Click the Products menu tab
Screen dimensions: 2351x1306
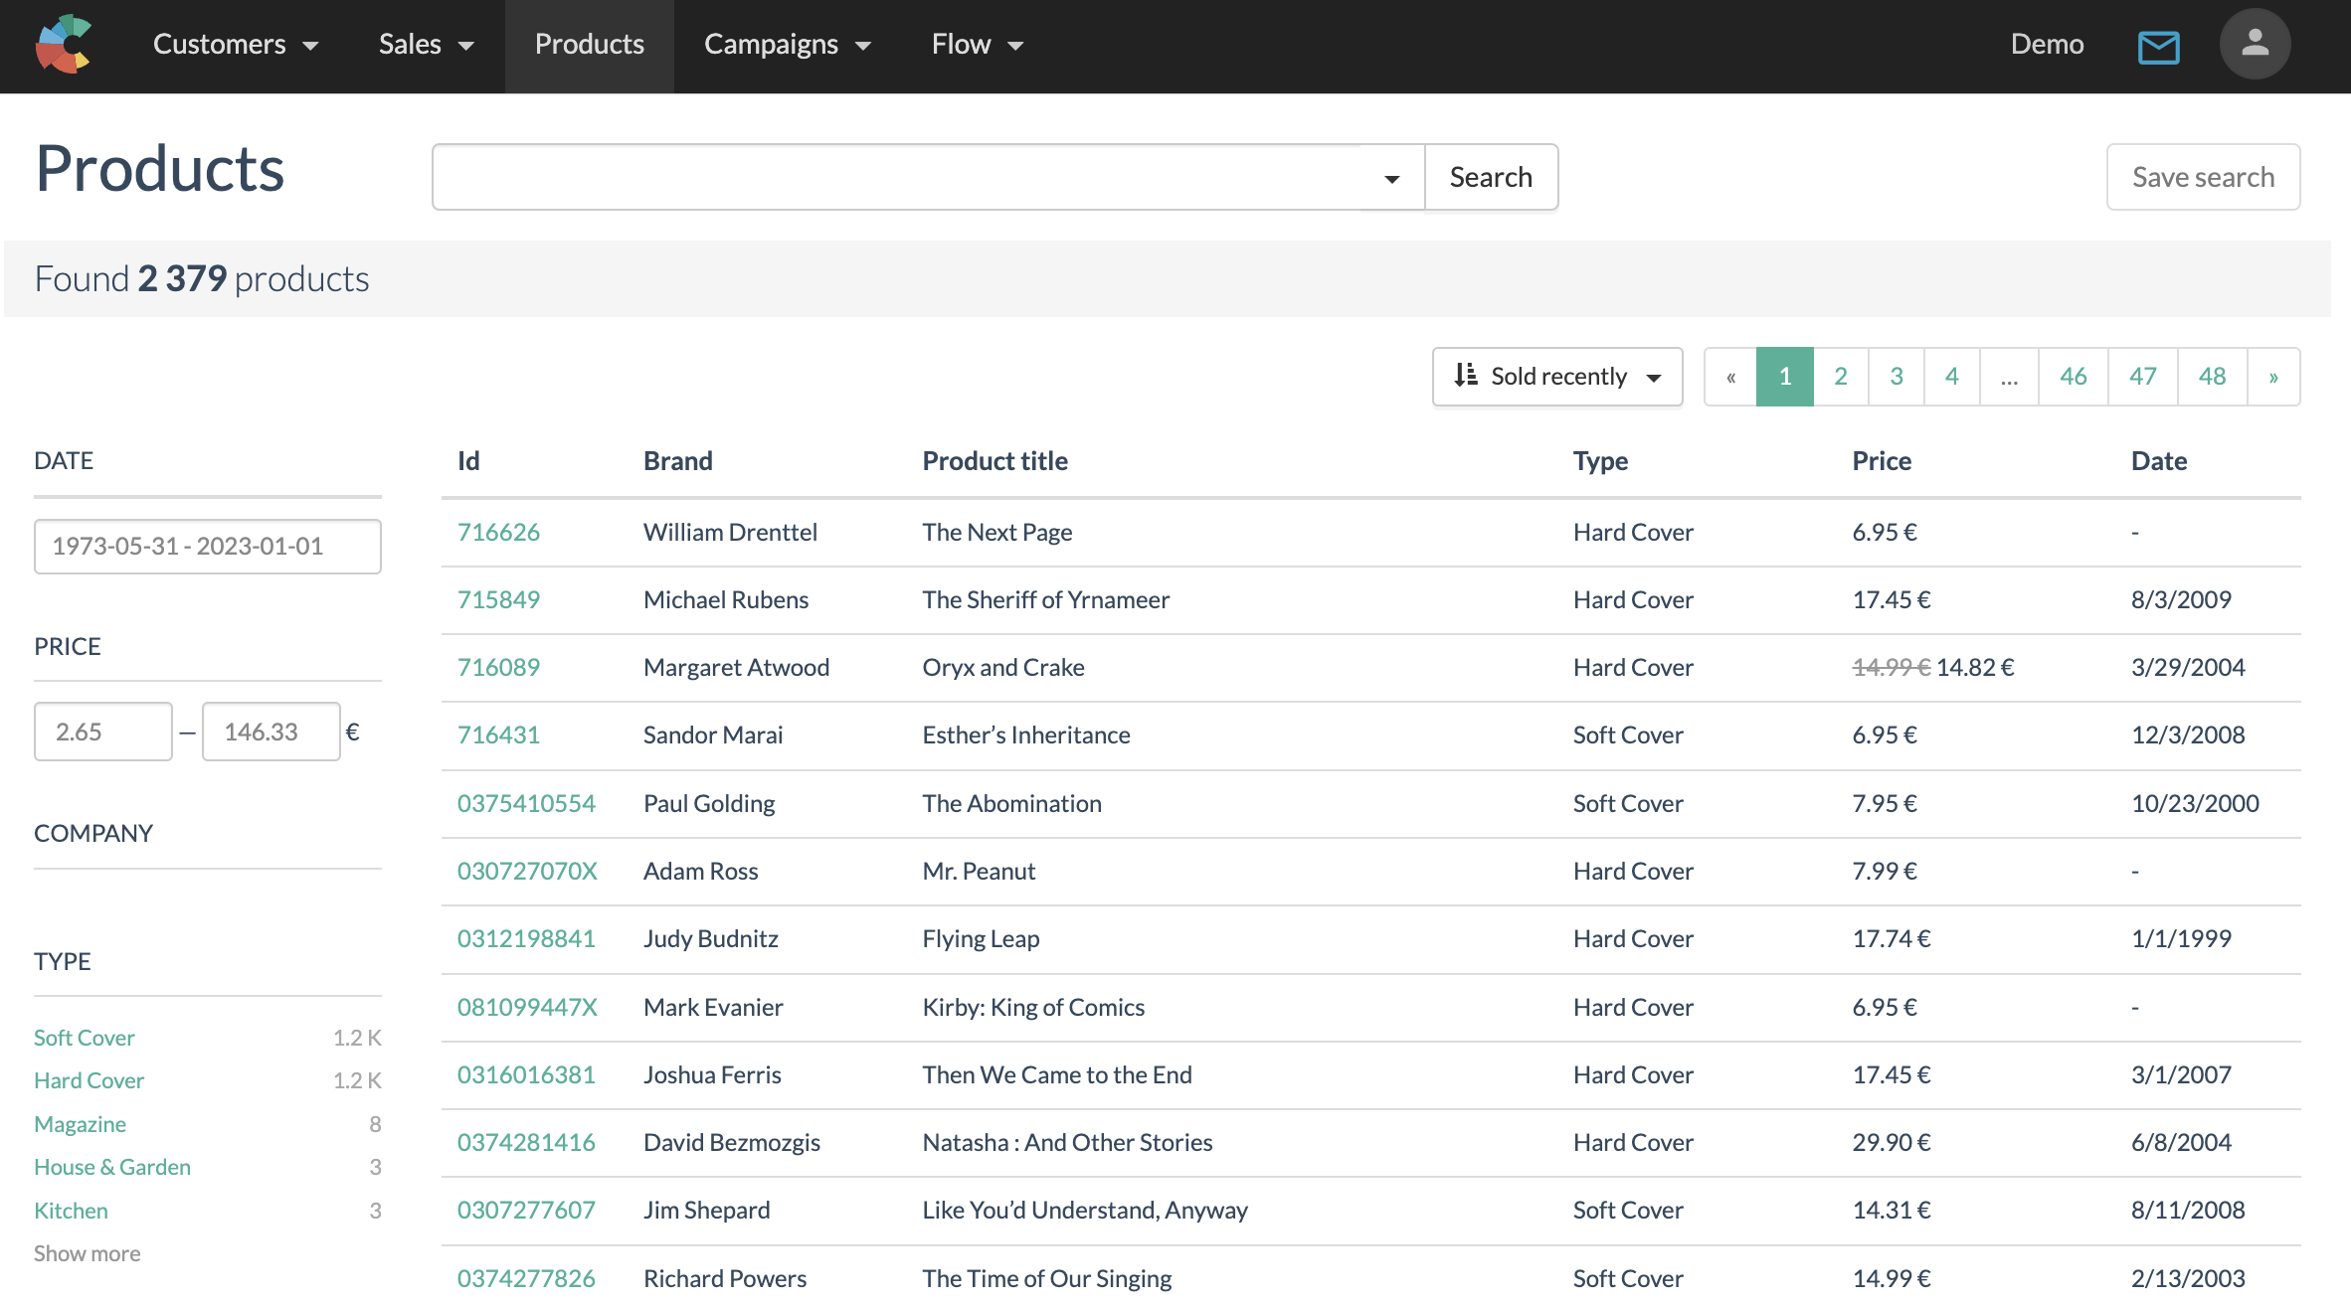click(x=589, y=44)
